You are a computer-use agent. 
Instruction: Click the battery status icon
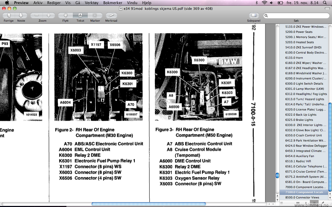coord(281,3)
